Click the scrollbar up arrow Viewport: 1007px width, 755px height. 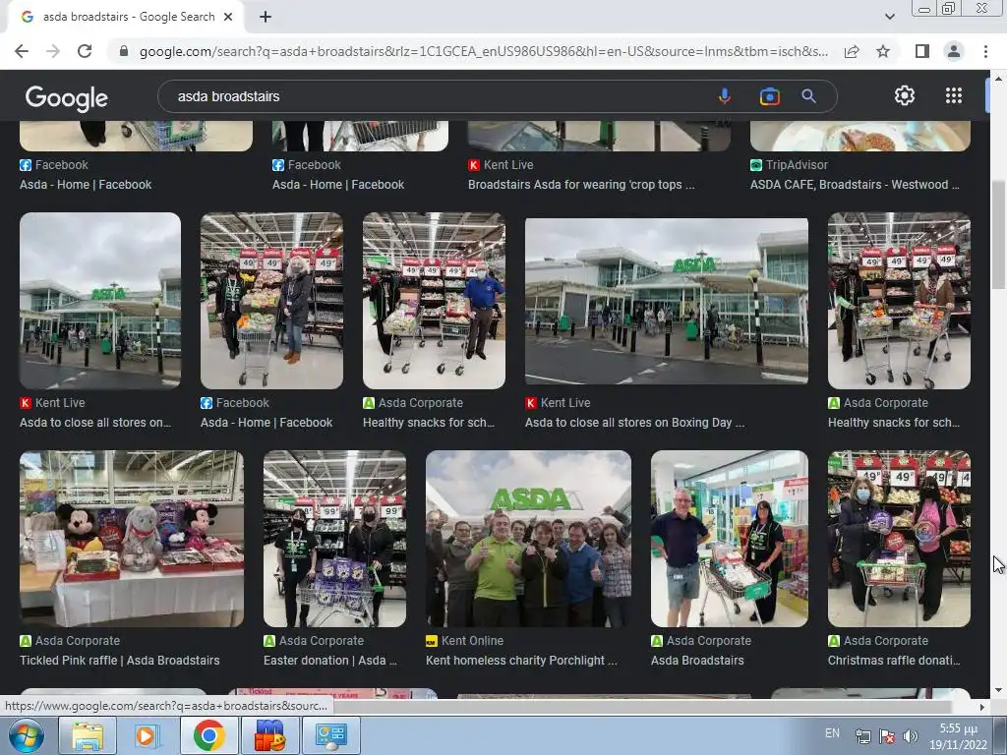[x=998, y=79]
